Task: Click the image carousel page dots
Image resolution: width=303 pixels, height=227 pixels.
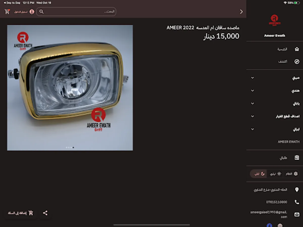Action: pyautogui.click(x=70, y=147)
